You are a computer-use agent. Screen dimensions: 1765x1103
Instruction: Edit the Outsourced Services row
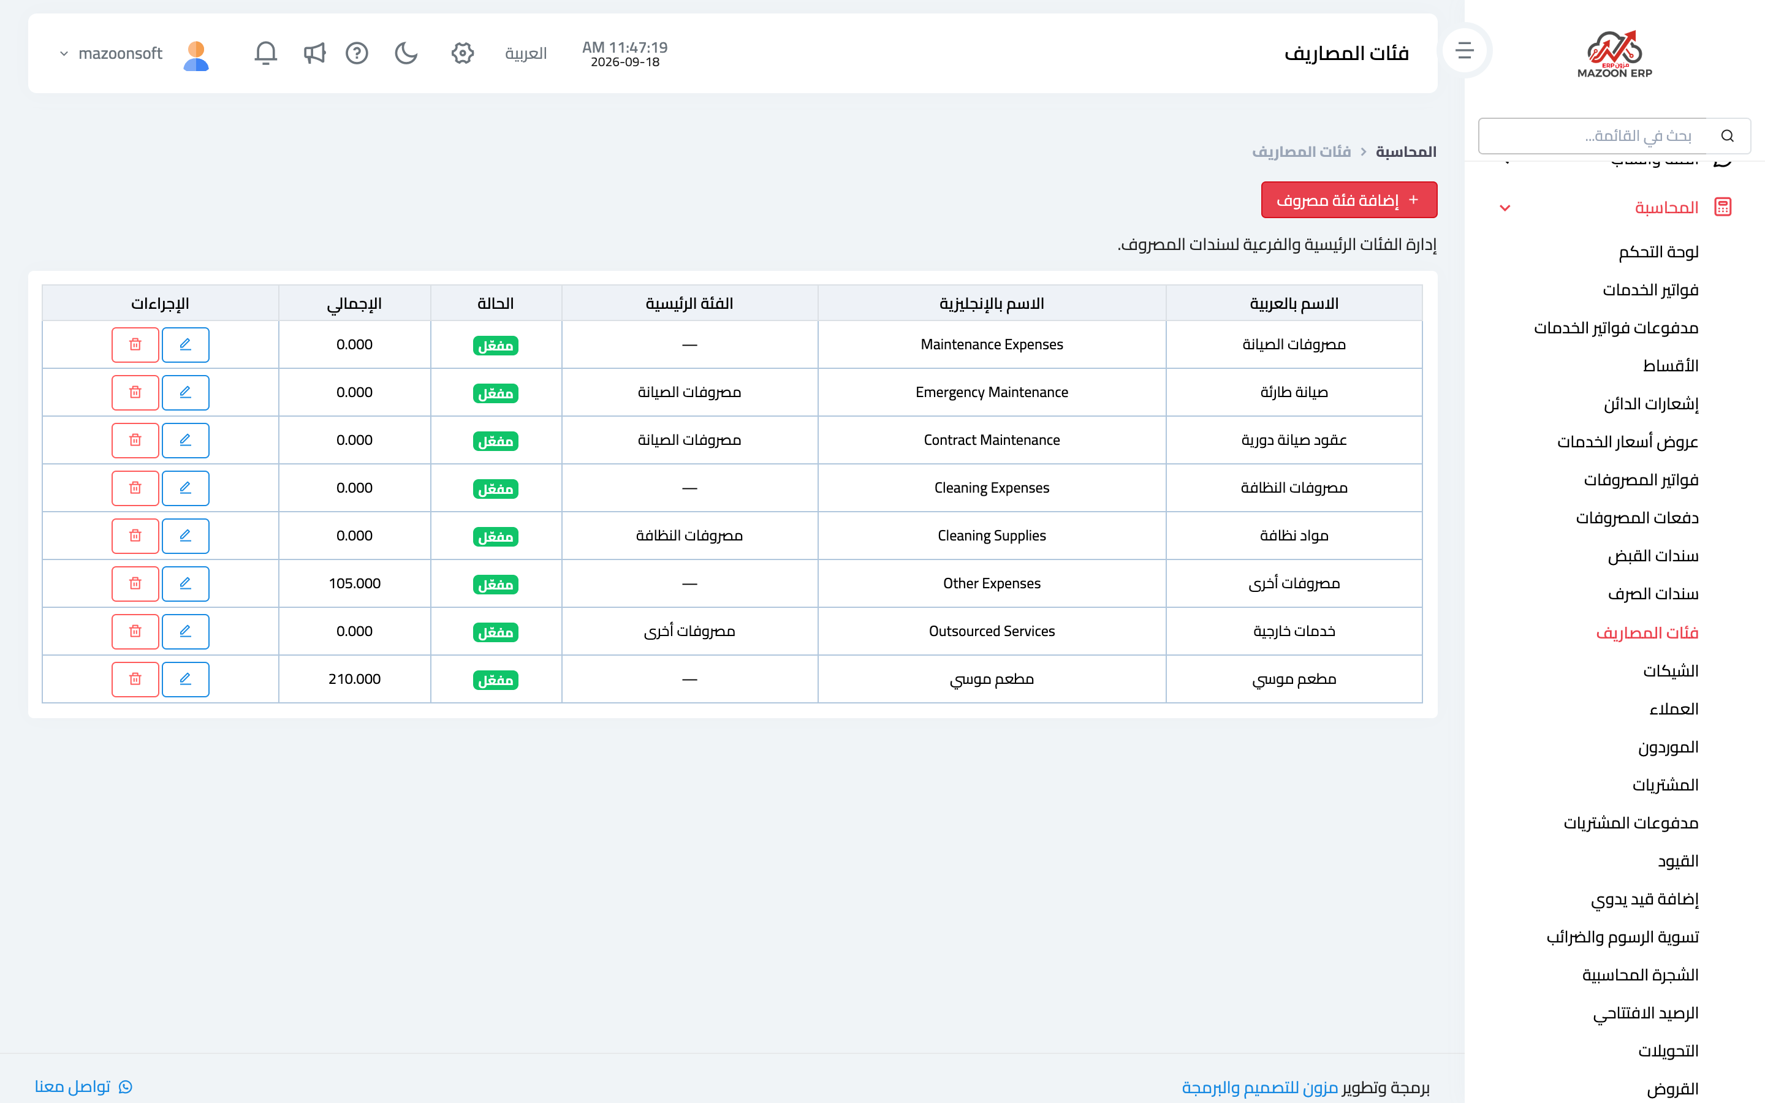185,631
